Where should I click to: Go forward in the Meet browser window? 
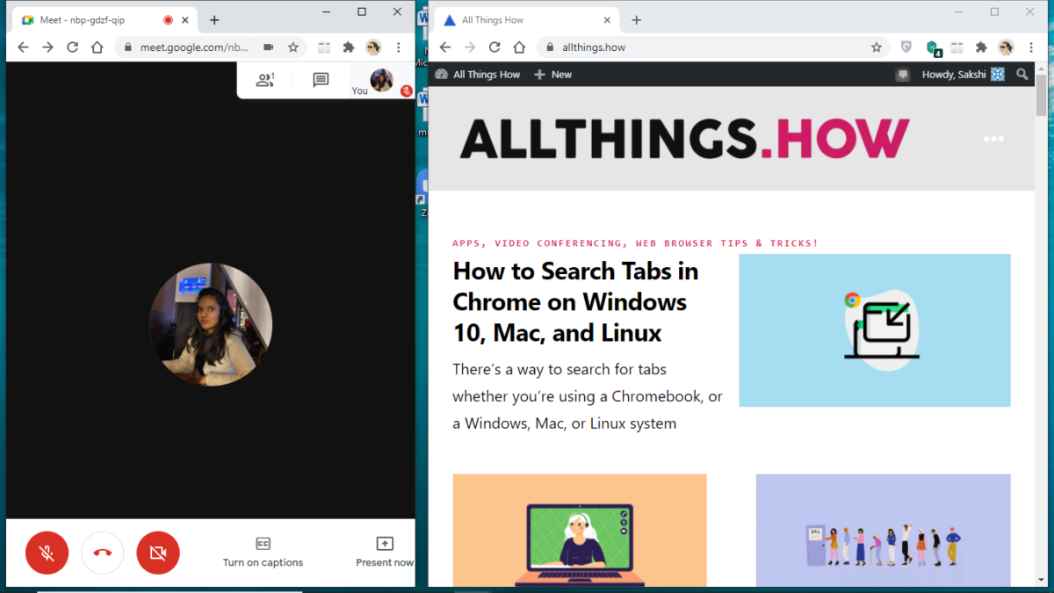coord(47,47)
